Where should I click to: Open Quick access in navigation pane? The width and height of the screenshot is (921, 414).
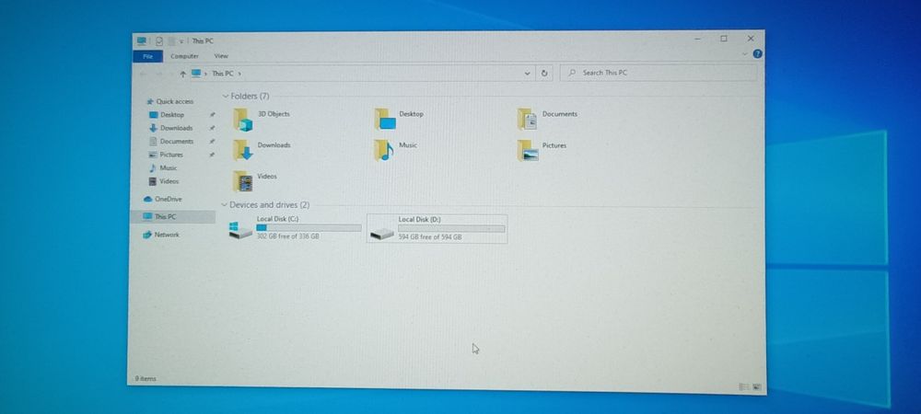click(x=169, y=101)
